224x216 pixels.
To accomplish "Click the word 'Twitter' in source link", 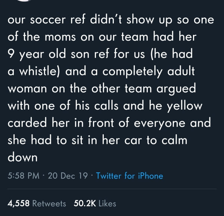I will (x=109, y=176).
